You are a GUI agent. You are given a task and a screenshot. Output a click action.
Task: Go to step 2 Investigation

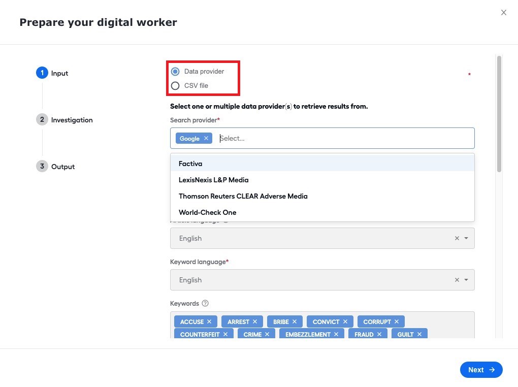point(64,120)
